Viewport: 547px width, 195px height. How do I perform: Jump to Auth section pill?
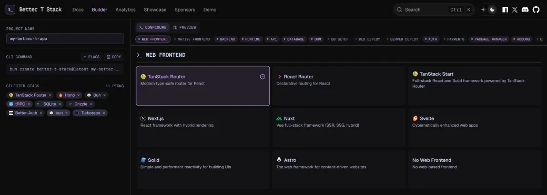[x=431, y=39]
